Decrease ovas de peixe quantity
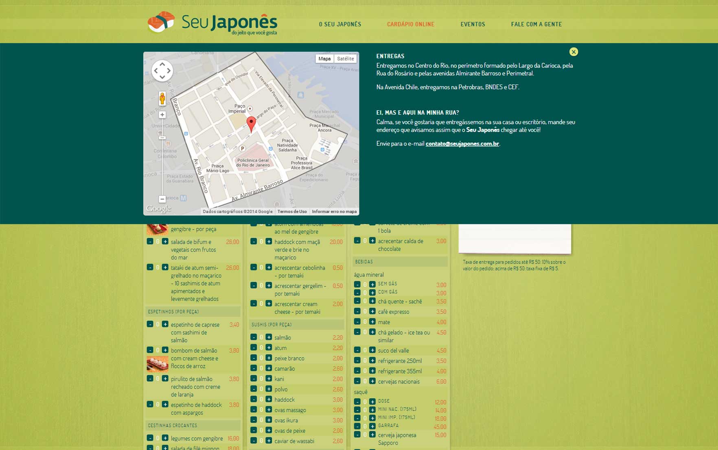This screenshot has width=718, height=450. pos(254,430)
